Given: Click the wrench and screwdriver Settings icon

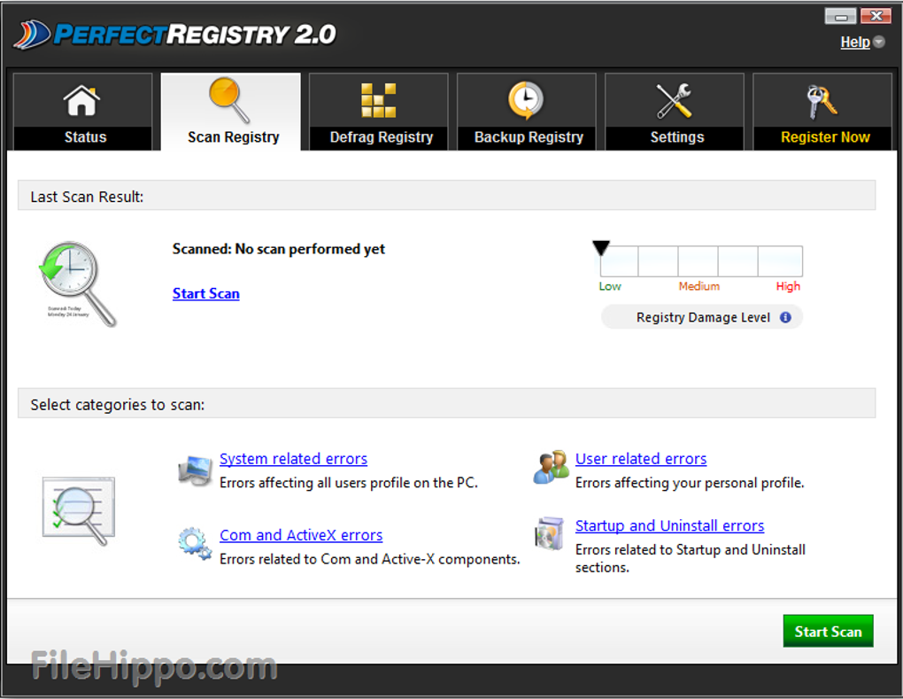Looking at the screenshot, I should point(674,101).
